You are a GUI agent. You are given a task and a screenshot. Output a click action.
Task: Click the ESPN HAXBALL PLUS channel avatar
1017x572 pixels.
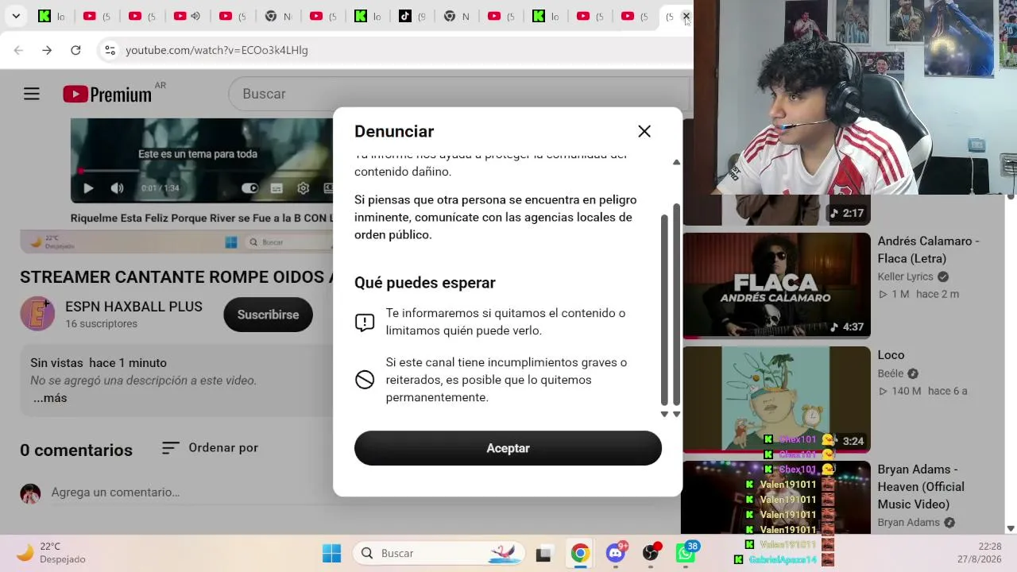point(37,315)
